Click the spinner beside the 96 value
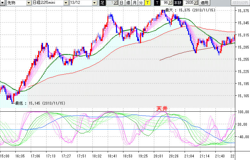The width and height of the screenshot is (250, 160). click(x=170, y=3)
